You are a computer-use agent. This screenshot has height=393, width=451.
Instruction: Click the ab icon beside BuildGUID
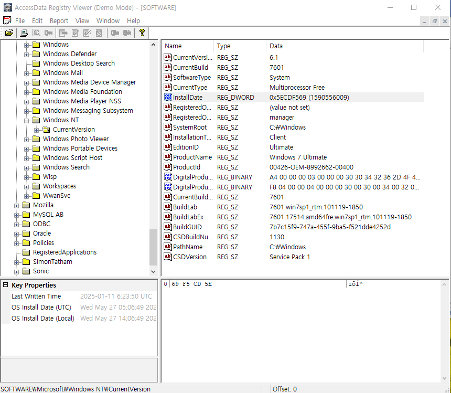click(168, 227)
